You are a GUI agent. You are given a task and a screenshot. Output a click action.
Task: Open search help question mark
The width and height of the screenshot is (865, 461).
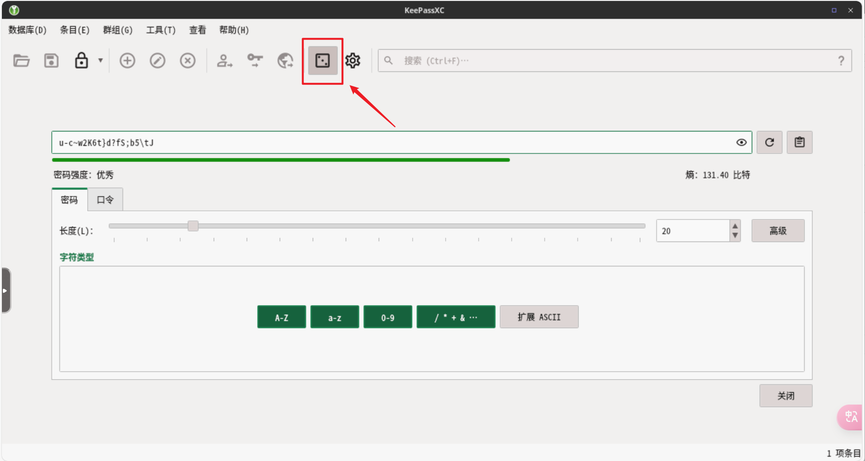841,61
